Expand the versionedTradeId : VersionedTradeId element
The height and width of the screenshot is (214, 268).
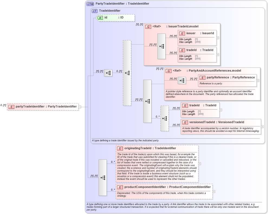(262, 127)
